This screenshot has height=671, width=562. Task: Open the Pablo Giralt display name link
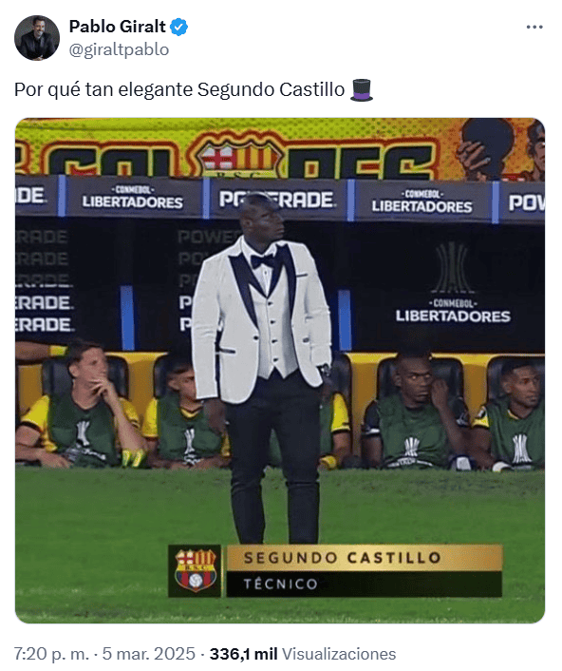tap(117, 27)
